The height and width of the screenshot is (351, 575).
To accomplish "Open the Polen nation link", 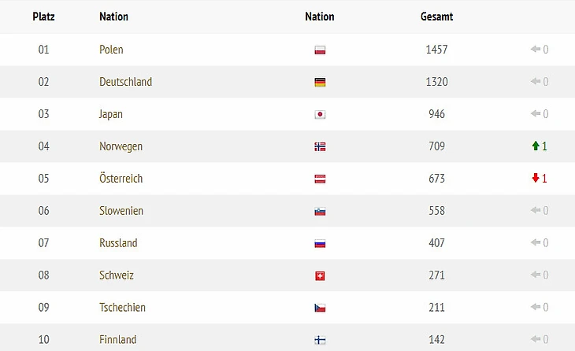I will pos(111,50).
